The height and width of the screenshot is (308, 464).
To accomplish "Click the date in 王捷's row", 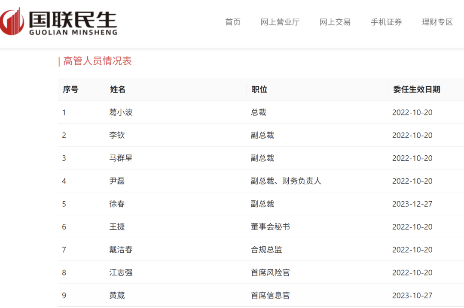I will point(412,227).
